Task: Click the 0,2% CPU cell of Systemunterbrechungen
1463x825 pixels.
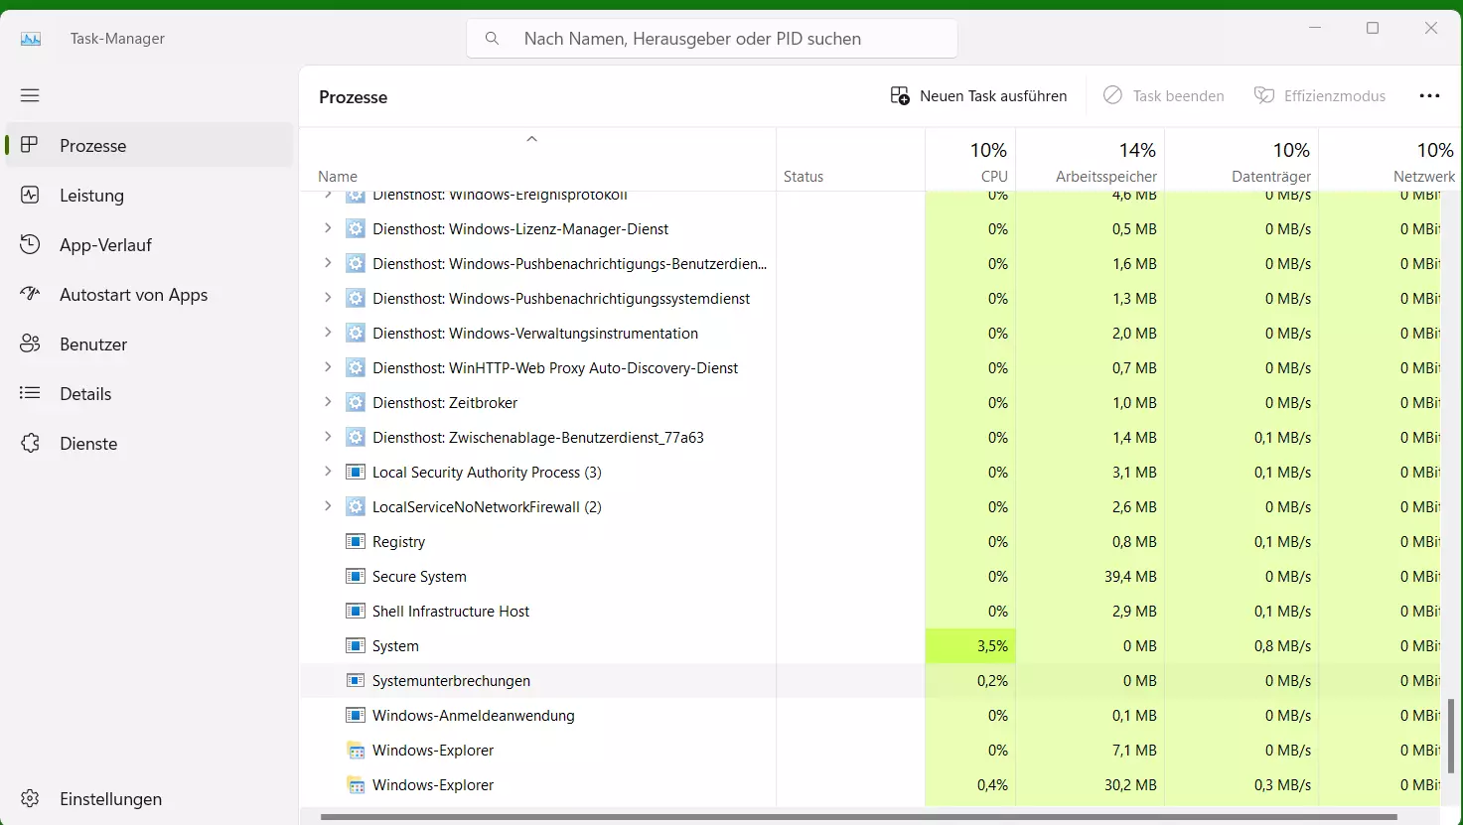Action: coord(970,680)
